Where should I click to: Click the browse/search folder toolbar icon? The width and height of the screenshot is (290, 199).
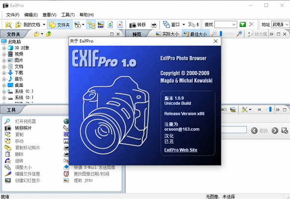[x=8, y=25]
